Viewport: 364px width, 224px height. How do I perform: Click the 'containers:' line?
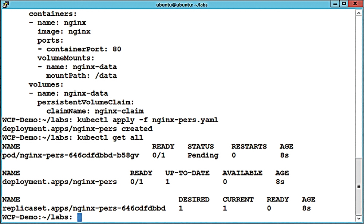click(53, 14)
